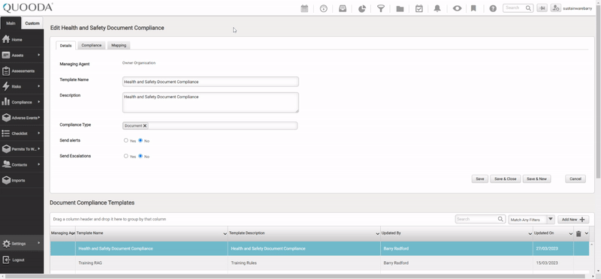This screenshot has height=279, width=601.
Task: Select the Training RAG row
Action: tap(320, 263)
